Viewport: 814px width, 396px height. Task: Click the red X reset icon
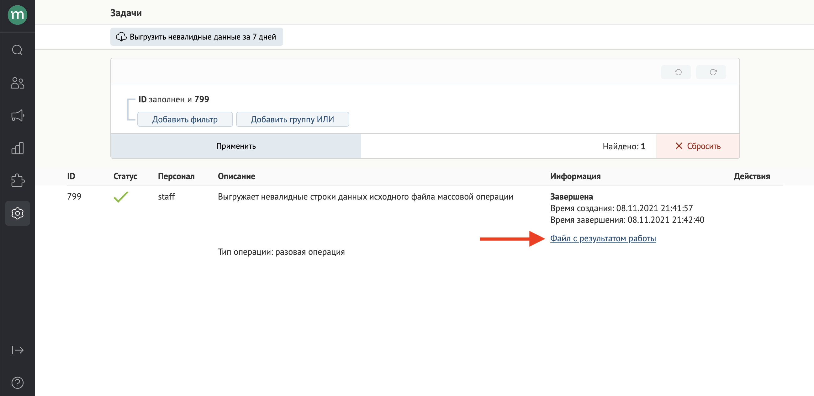point(679,146)
